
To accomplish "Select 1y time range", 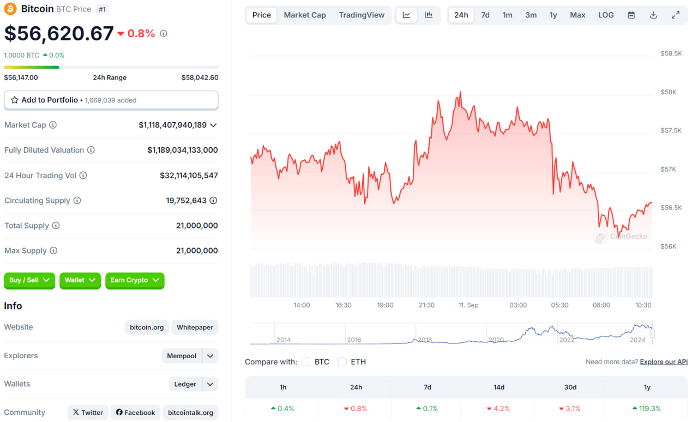I will 553,15.
